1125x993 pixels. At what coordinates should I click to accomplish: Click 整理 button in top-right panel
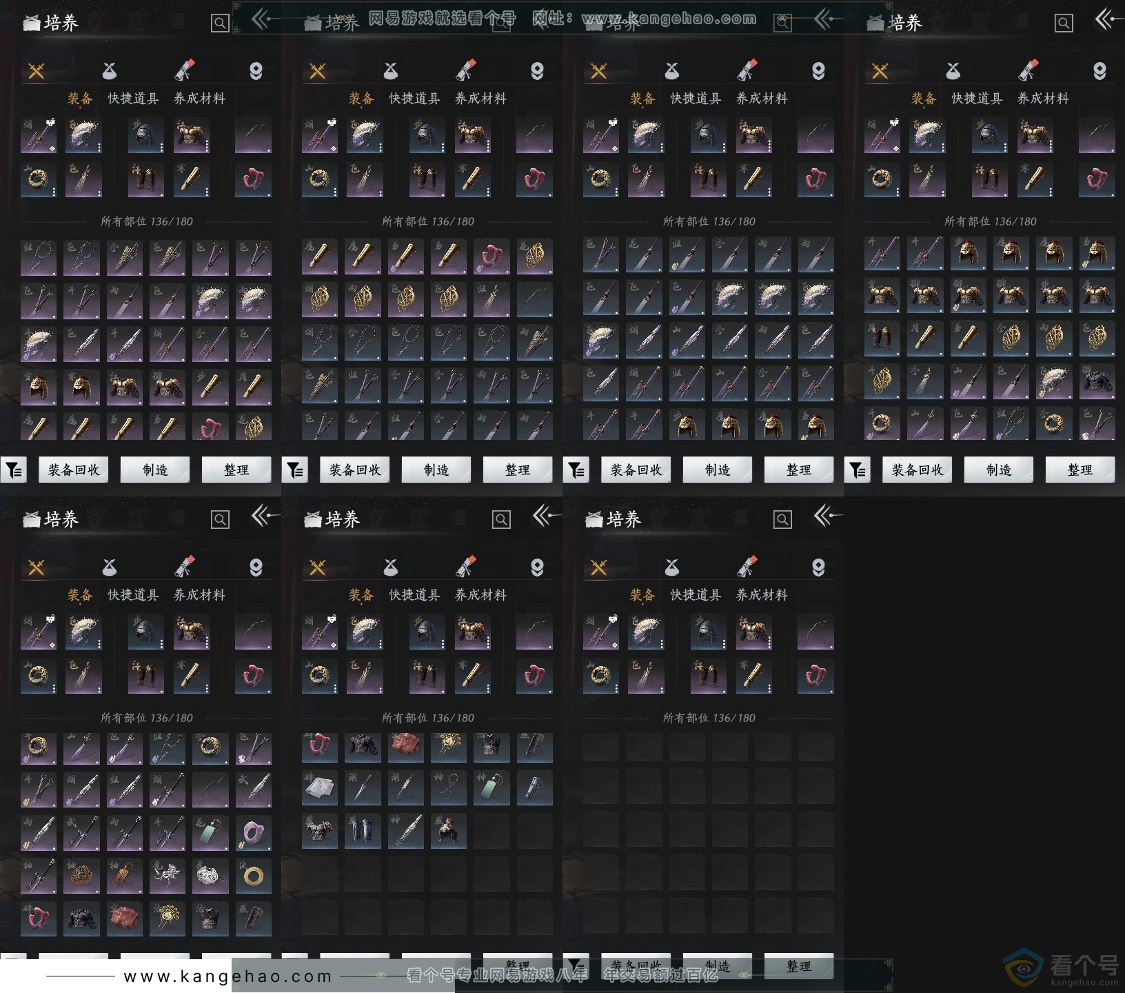pyautogui.click(x=1080, y=470)
